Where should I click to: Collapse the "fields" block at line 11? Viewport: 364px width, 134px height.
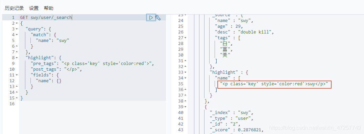click(17, 75)
